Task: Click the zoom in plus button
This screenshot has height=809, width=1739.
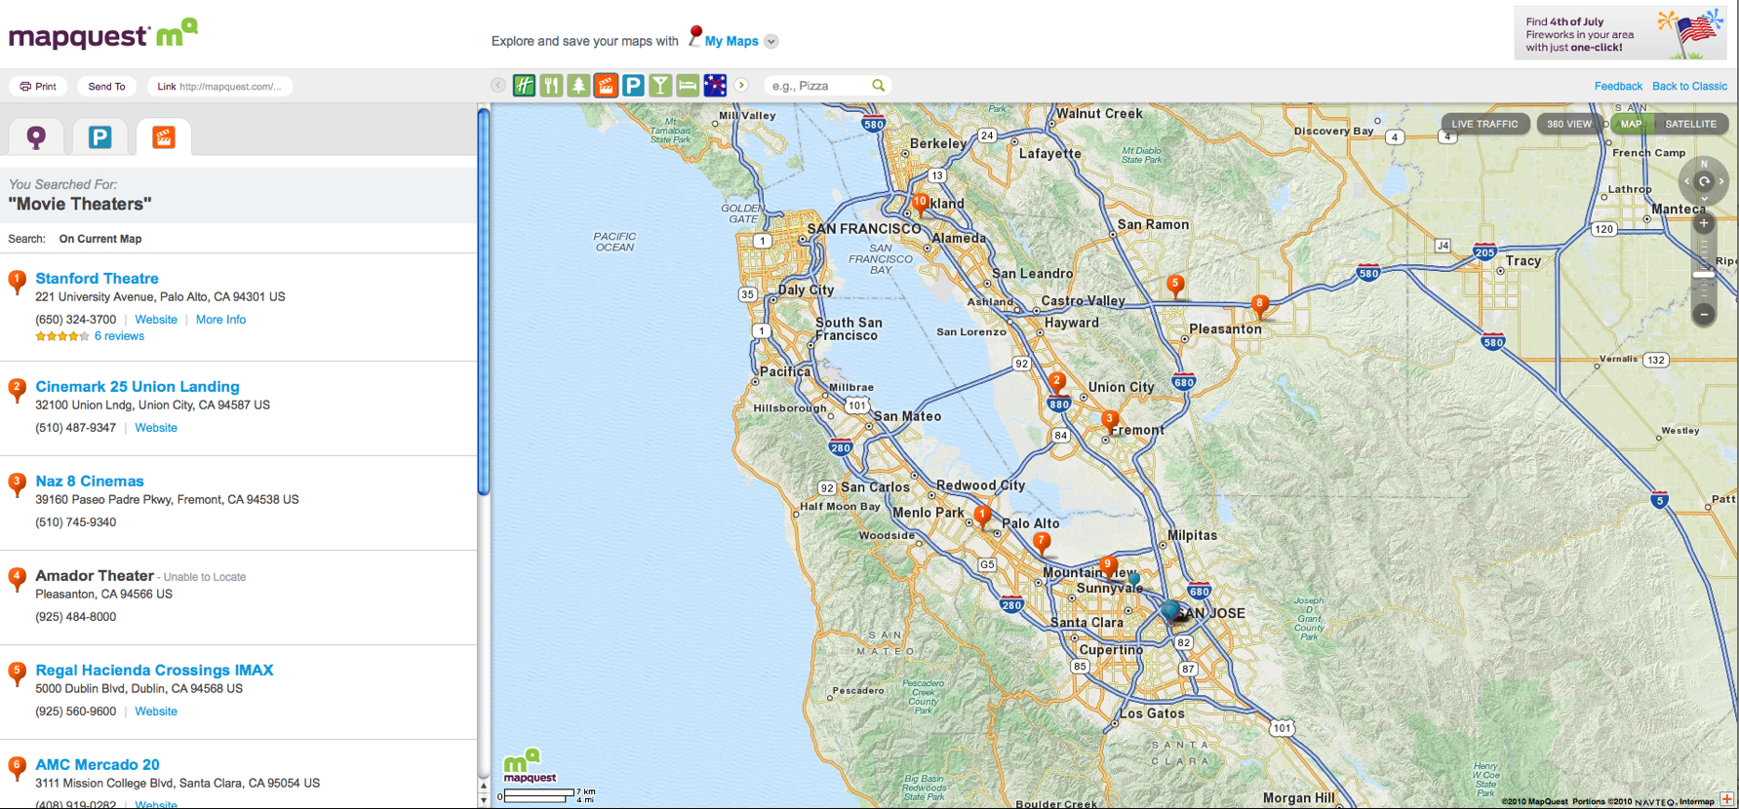Action: click(1703, 224)
